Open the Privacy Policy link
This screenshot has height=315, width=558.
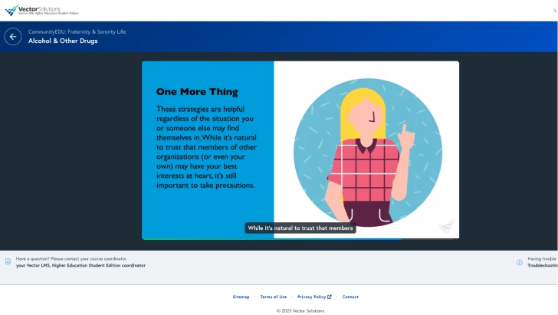(x=311, y=297)
